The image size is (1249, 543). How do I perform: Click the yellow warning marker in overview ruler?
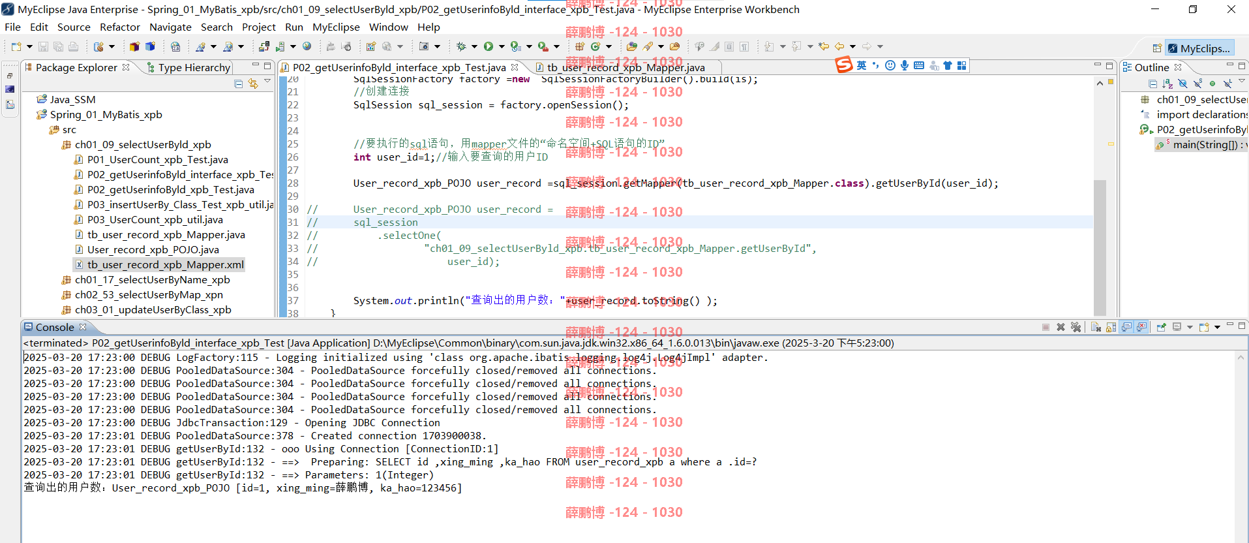(x=1110, y=143)
